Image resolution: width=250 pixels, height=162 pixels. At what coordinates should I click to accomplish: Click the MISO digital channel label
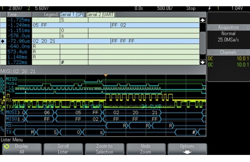point(12,79)
